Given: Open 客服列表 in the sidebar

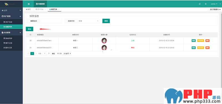Looking at the screenshot, I should 11,27.
